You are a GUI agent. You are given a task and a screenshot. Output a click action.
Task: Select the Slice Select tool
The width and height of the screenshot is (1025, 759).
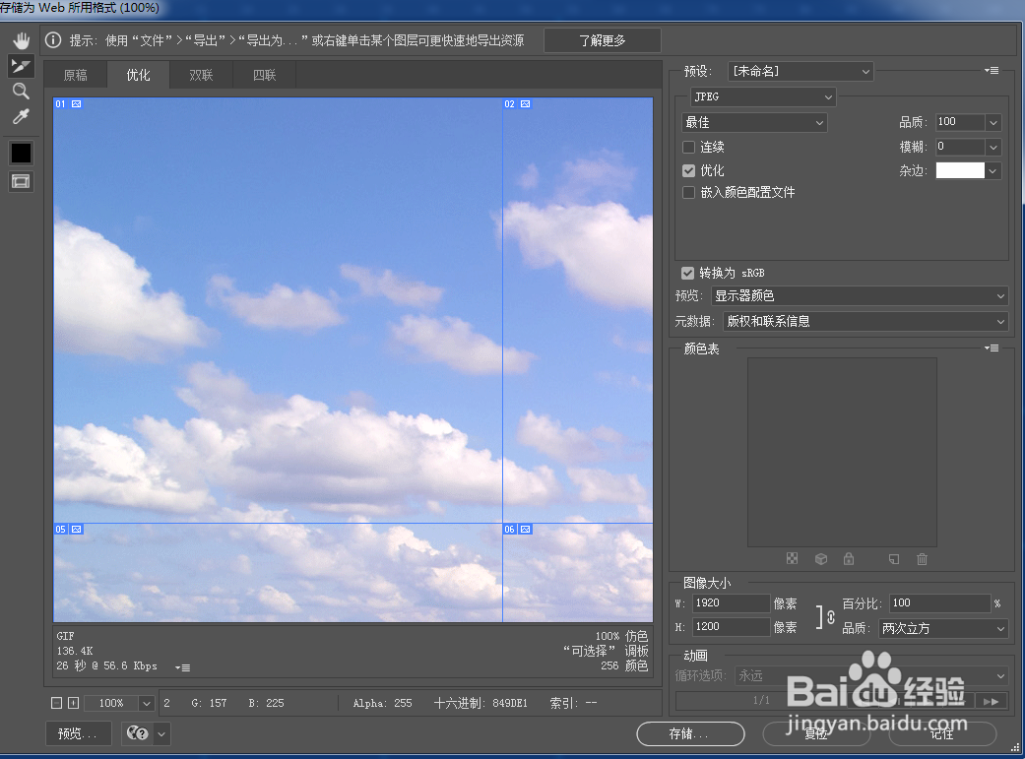(21, 66)
